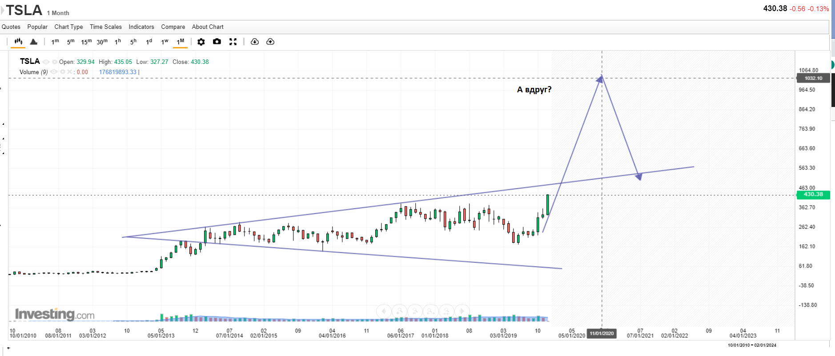The width and height of the screenshot is (835, 356).
Task: Click the cloud upload save-chart icon
Action: (x=270, y=42)
